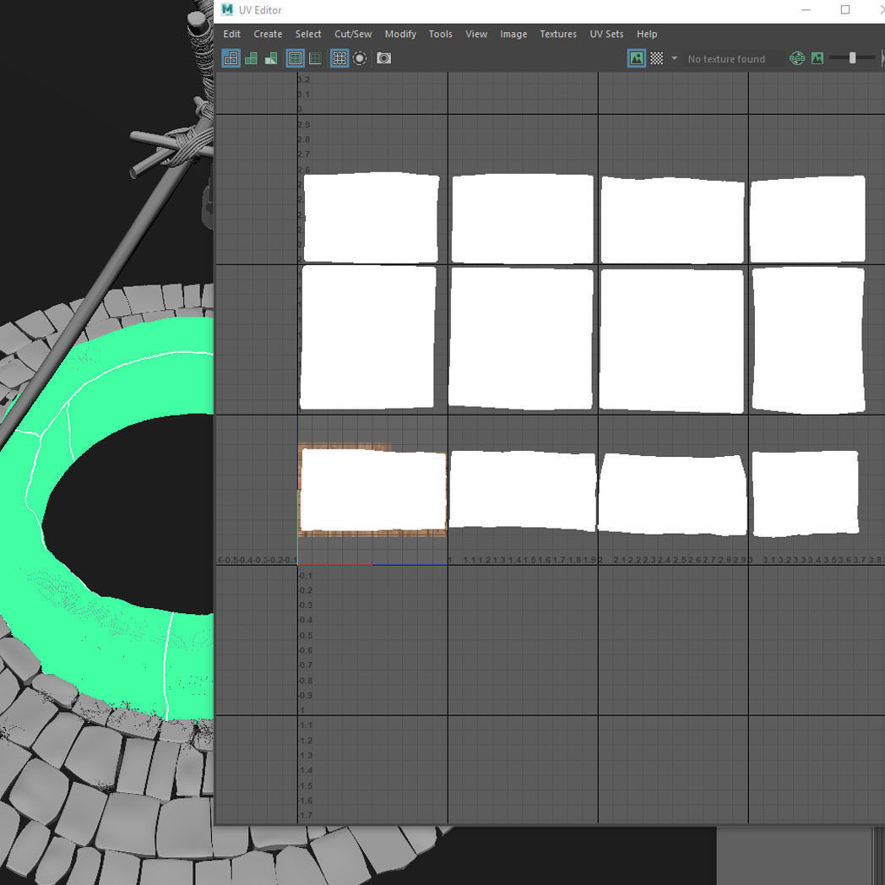The height and width of the screenshot is (885, 885).
Task: Toggle RGB channels display icon
Action: [797, 58]
